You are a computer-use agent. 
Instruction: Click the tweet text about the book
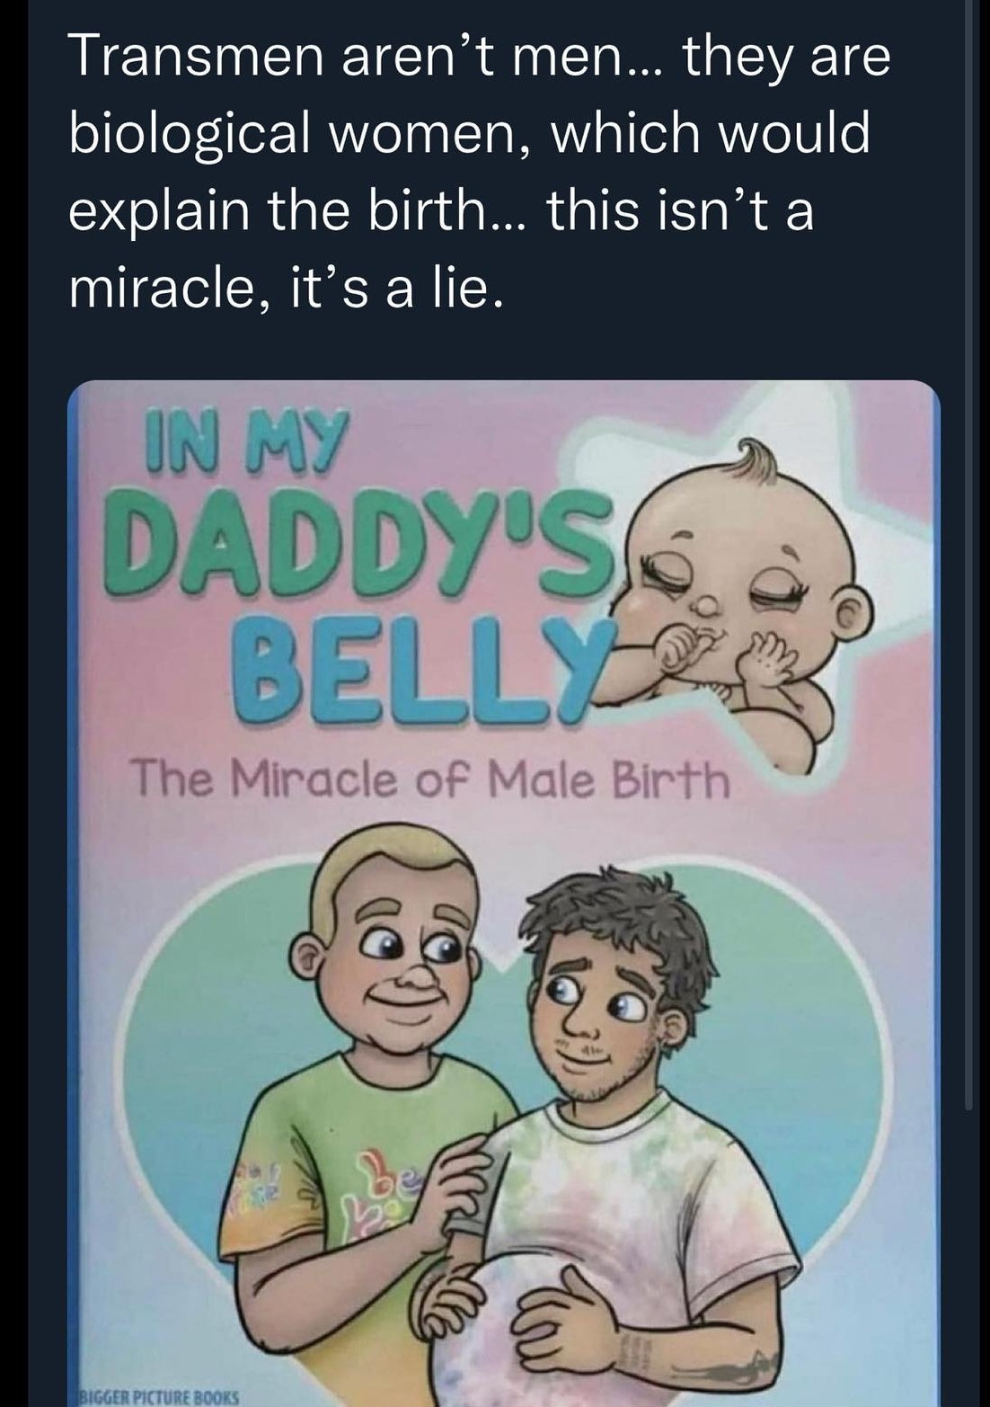pyautogui.click(x=476, y=171)
